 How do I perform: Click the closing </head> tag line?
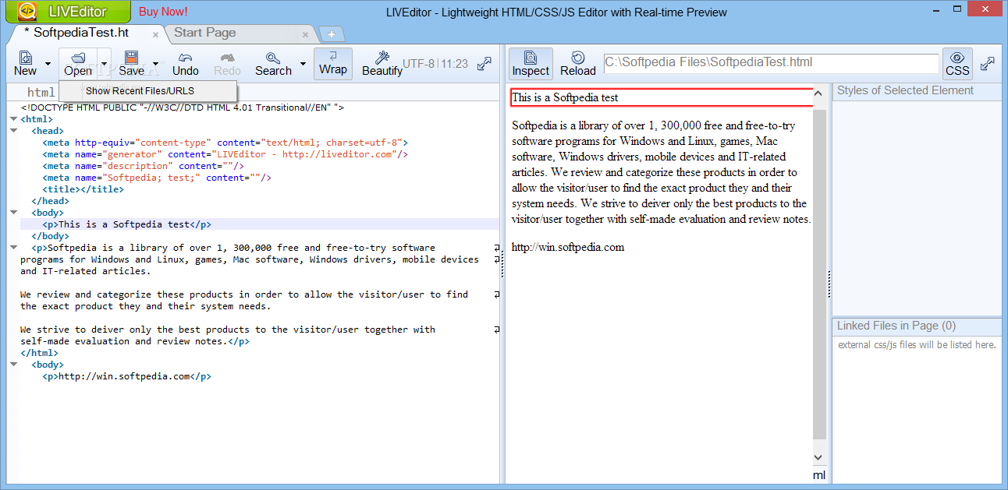pyautogui.click(x=50, y=201)
